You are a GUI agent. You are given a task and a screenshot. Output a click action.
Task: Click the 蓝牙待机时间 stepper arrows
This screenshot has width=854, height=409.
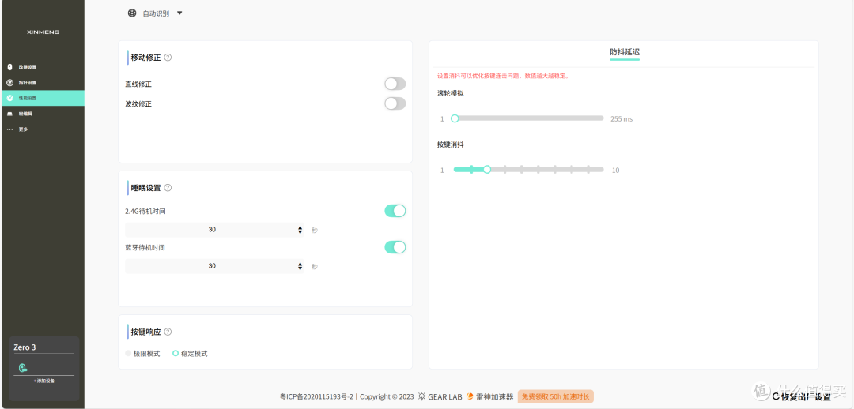(x=300, y=267)
